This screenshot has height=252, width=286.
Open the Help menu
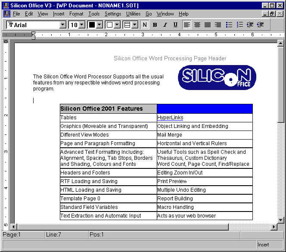(x=183, y=14)
